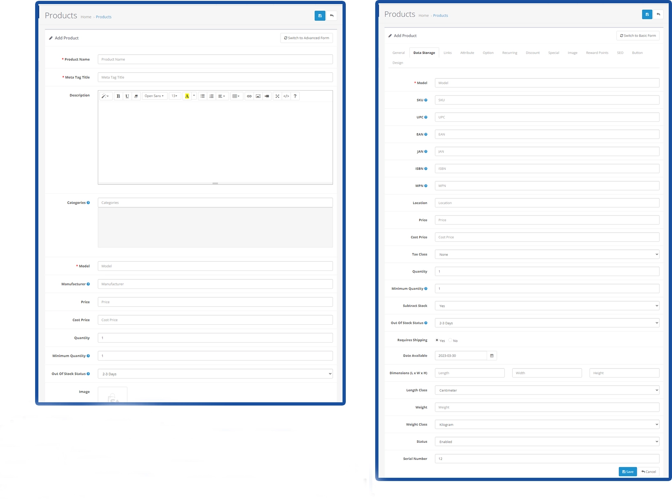The height and width of the screenshot is (499, 672).
Task: Expand the Weight Class dropdown
Action: [547, 425]
